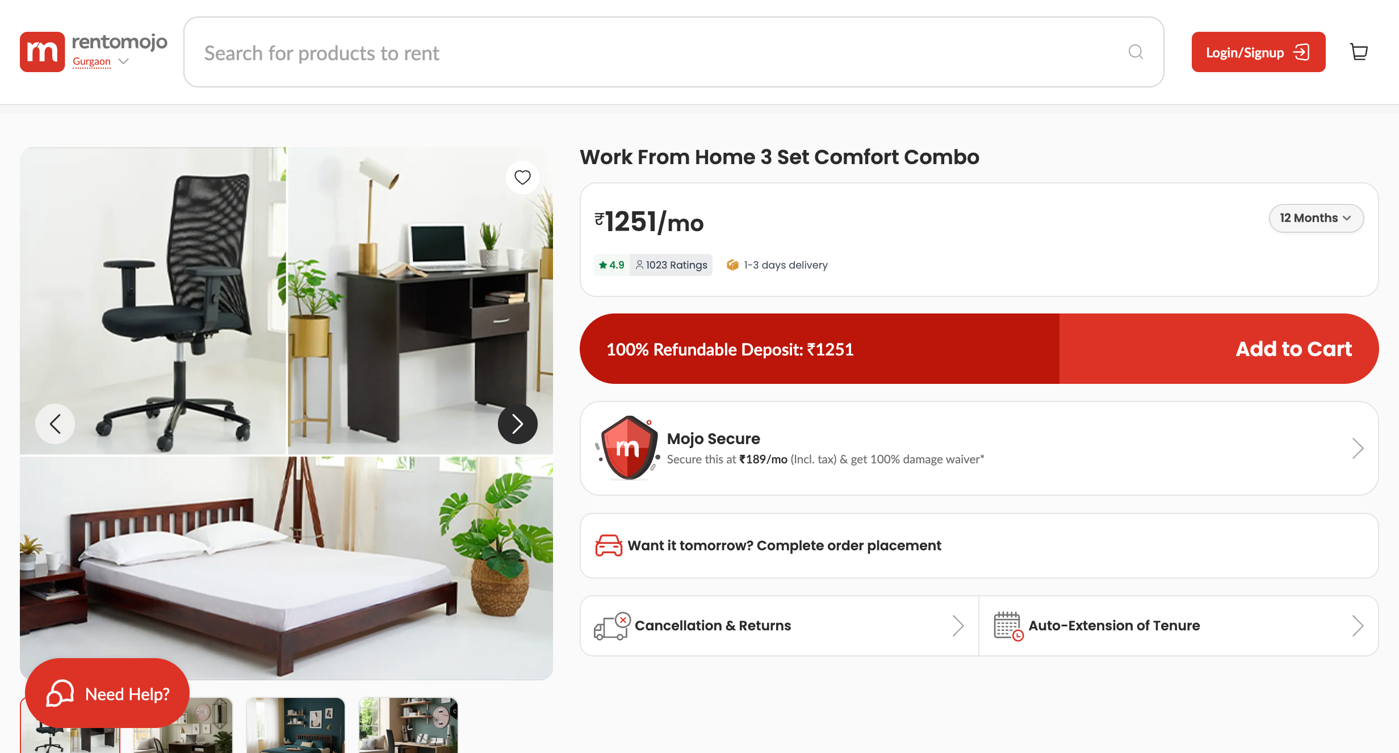Image resolution: width=1399 pixels, height=753 pixels.
Task: Open the shopping cart icon
Action: click(x=1359, y=52)
